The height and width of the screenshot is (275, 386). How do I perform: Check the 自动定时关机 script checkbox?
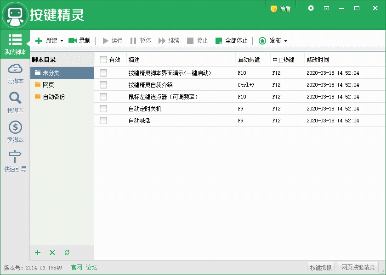point(103,109)
